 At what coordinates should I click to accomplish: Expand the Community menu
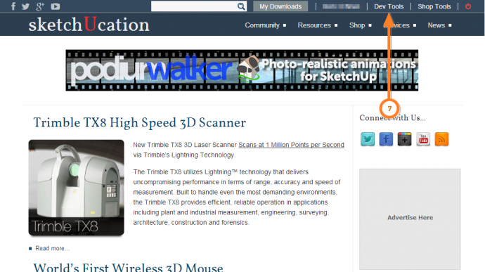click(x=266, y=25)
